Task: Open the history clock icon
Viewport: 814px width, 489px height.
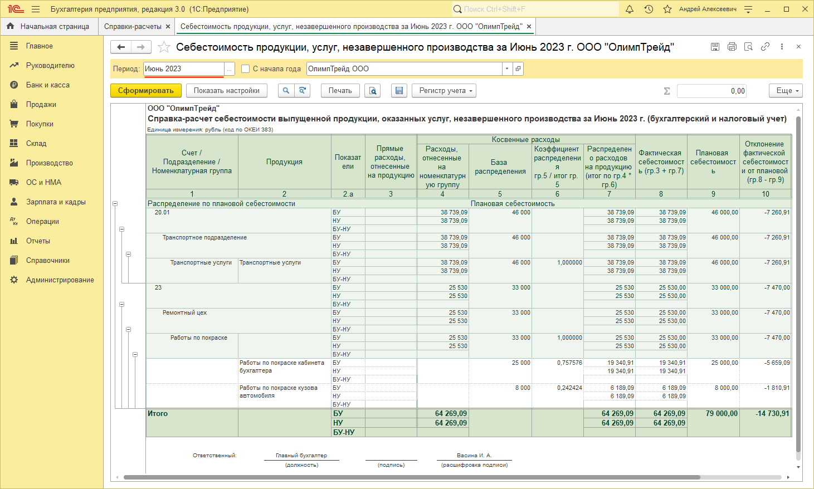Action: [649, 9]
